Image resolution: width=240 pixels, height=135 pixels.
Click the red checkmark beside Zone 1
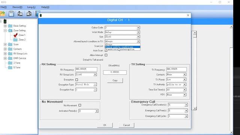click(x=15, y=35)
